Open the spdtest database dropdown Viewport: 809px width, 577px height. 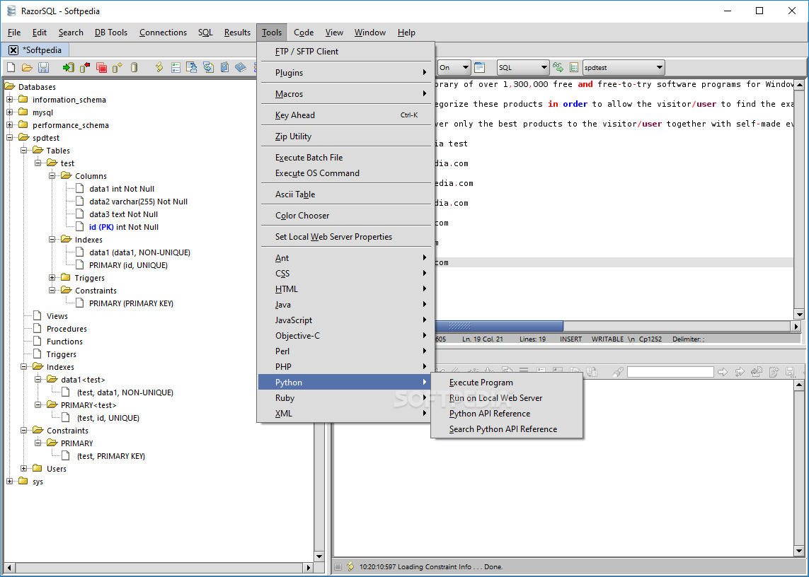pos(624,68)
